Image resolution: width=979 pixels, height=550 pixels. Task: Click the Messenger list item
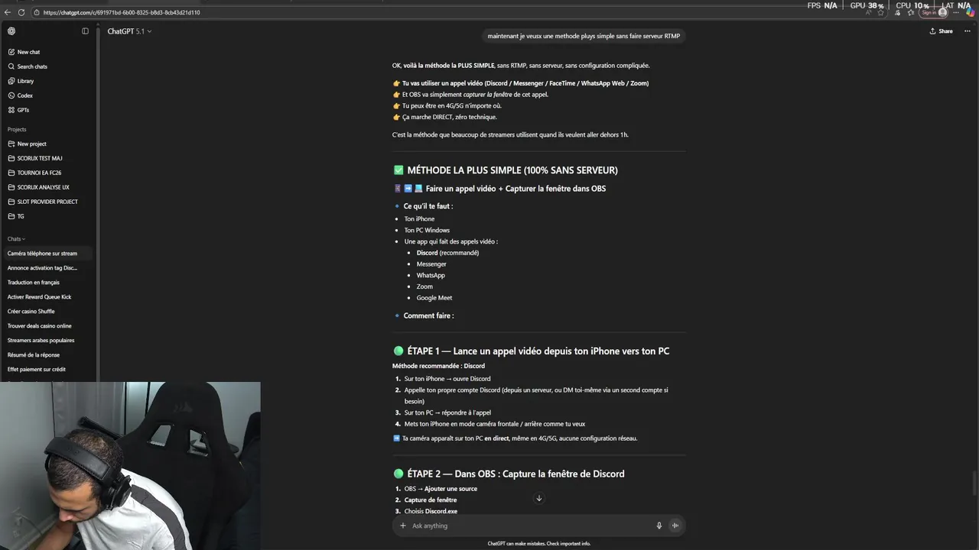pyautogui.click(x=431, y=264)
